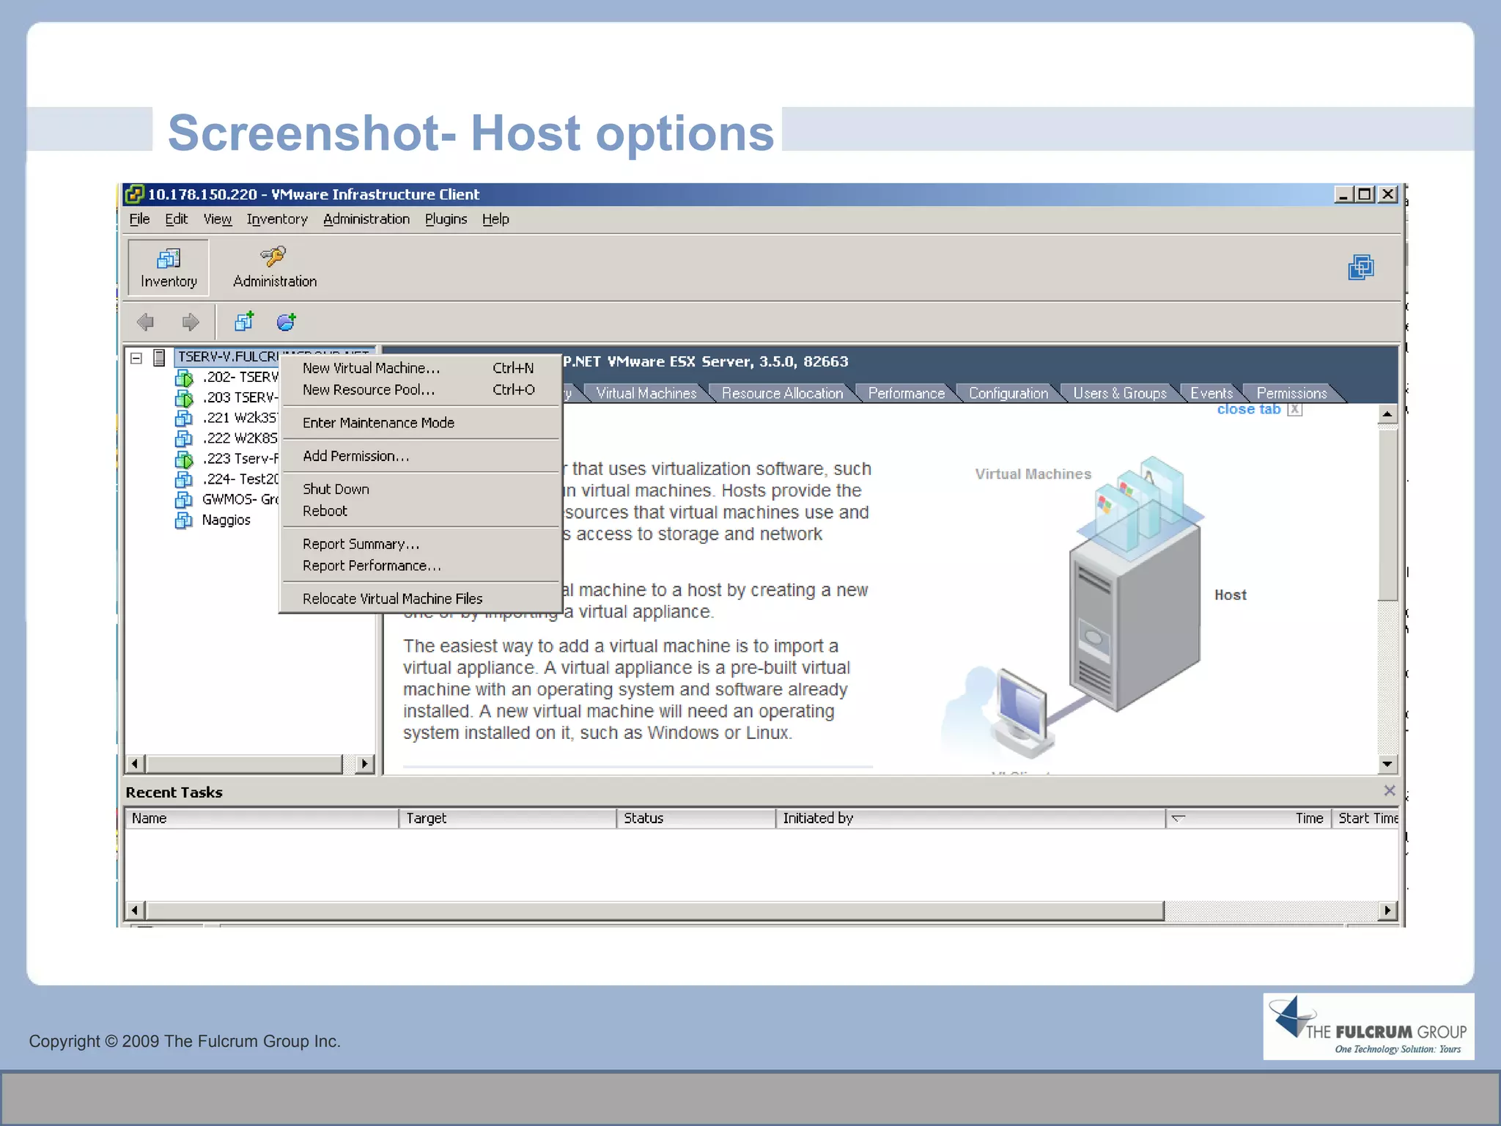The image size is (1501, 1126).
Task: Click the .222 W2K8S VM icon
Action: point(184,438)
